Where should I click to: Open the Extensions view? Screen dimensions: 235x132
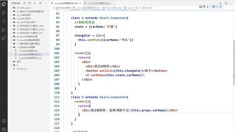click(x=4, y=38)
